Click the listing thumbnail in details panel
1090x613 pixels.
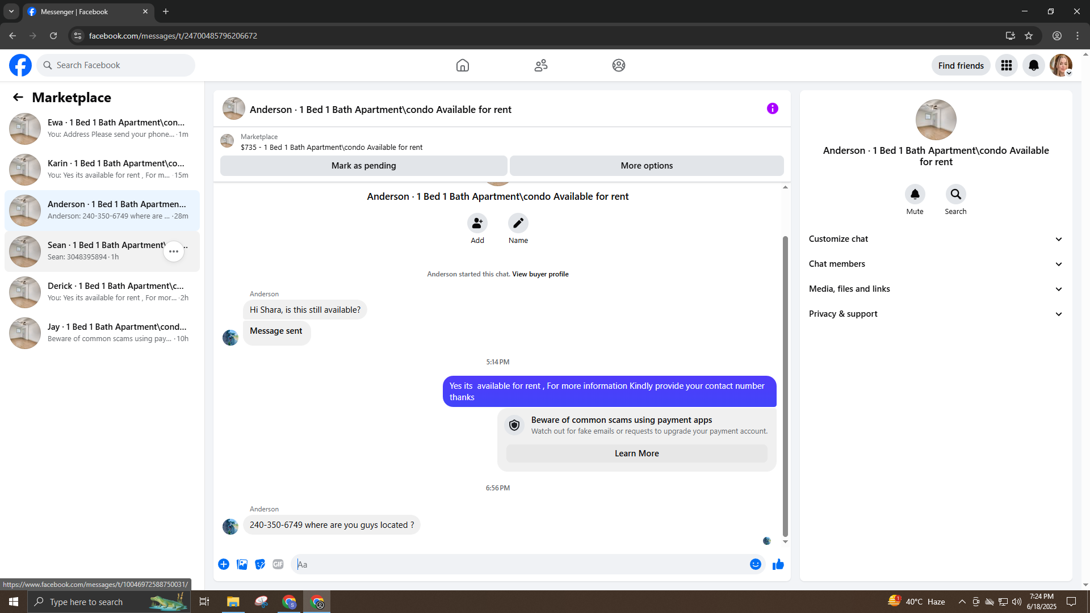coord(936,120)
